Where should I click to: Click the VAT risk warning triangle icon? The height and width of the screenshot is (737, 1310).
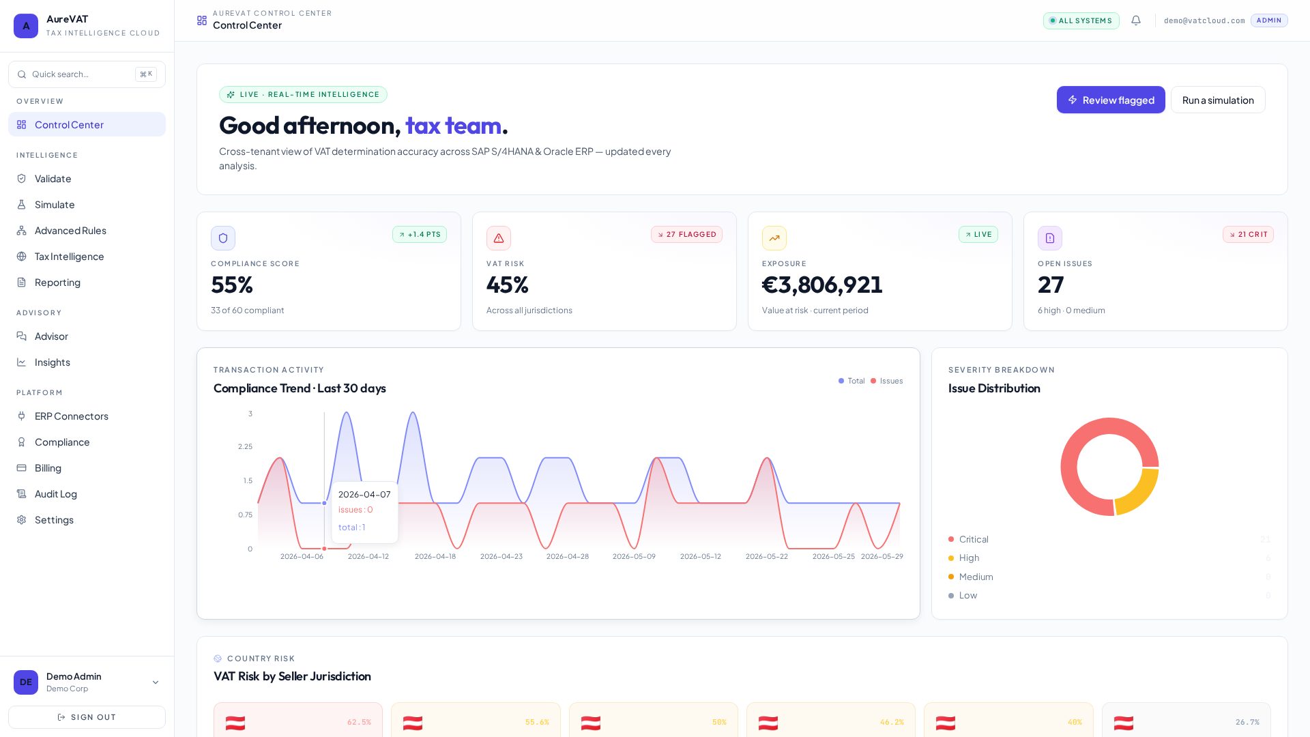click(x=499, y=238)
